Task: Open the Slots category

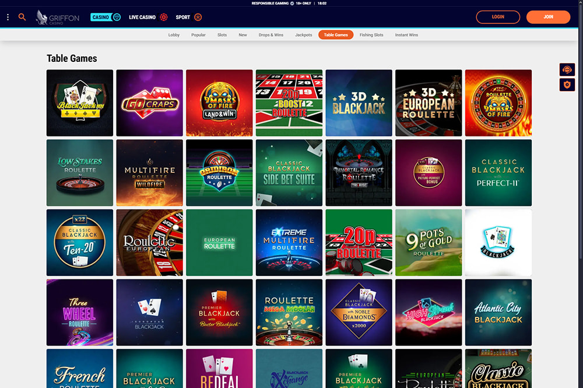Action: click(x=222, y=35)
